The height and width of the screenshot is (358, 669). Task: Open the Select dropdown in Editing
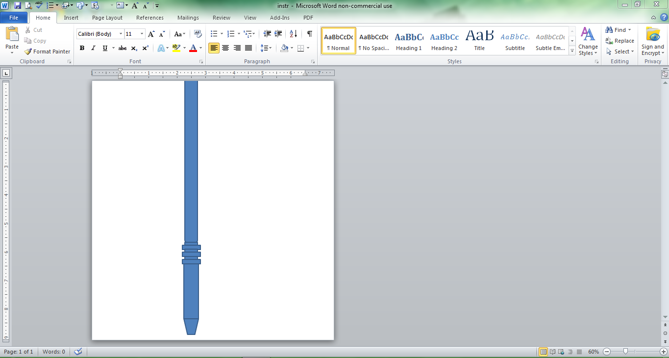(620, 51)
